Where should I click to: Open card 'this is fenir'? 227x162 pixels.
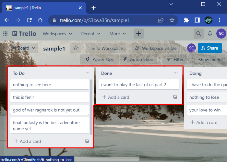point(50,97)
